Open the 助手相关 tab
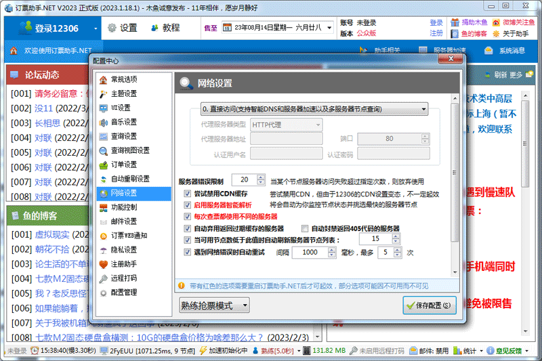 (x=380, y=50)
